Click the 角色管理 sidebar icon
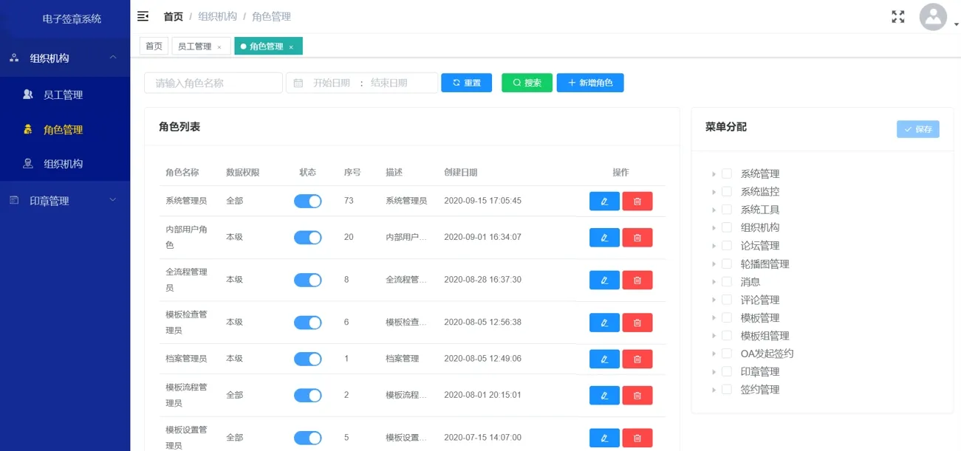Viewport: 961px width, 451px height. (x=28, y=129)
